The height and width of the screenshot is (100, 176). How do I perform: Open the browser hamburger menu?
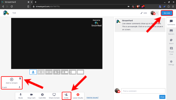pyautogui.click(x=173, y=6)
